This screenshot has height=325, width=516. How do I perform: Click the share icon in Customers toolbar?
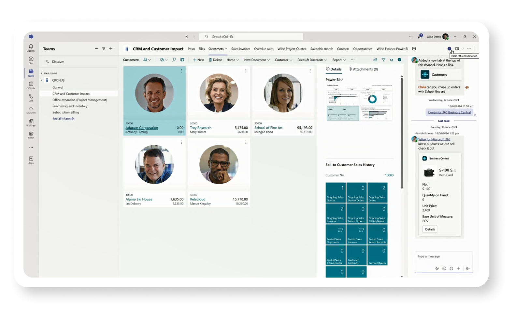[375, 60]
